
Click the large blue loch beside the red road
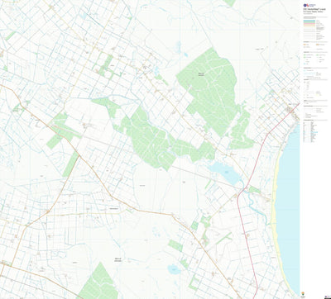click(225, 173)
